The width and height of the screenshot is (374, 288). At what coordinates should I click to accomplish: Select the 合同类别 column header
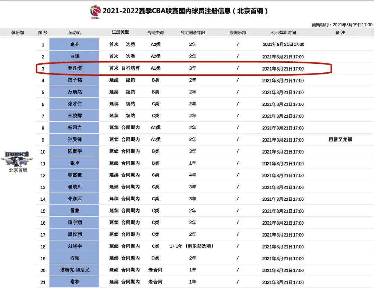pyautogui.click(x=155, y=32)
